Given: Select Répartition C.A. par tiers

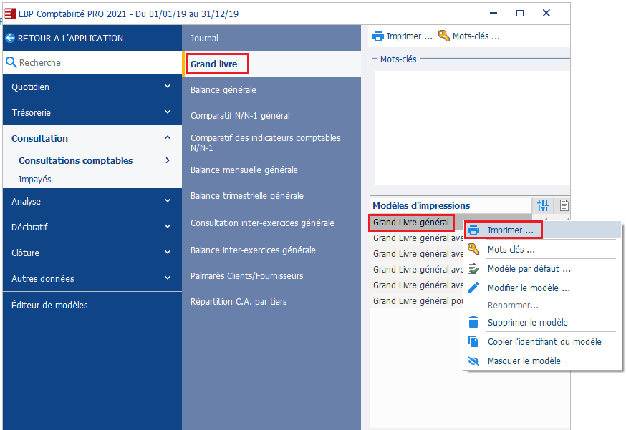Looking at the screenshot, I should [271, 301].
